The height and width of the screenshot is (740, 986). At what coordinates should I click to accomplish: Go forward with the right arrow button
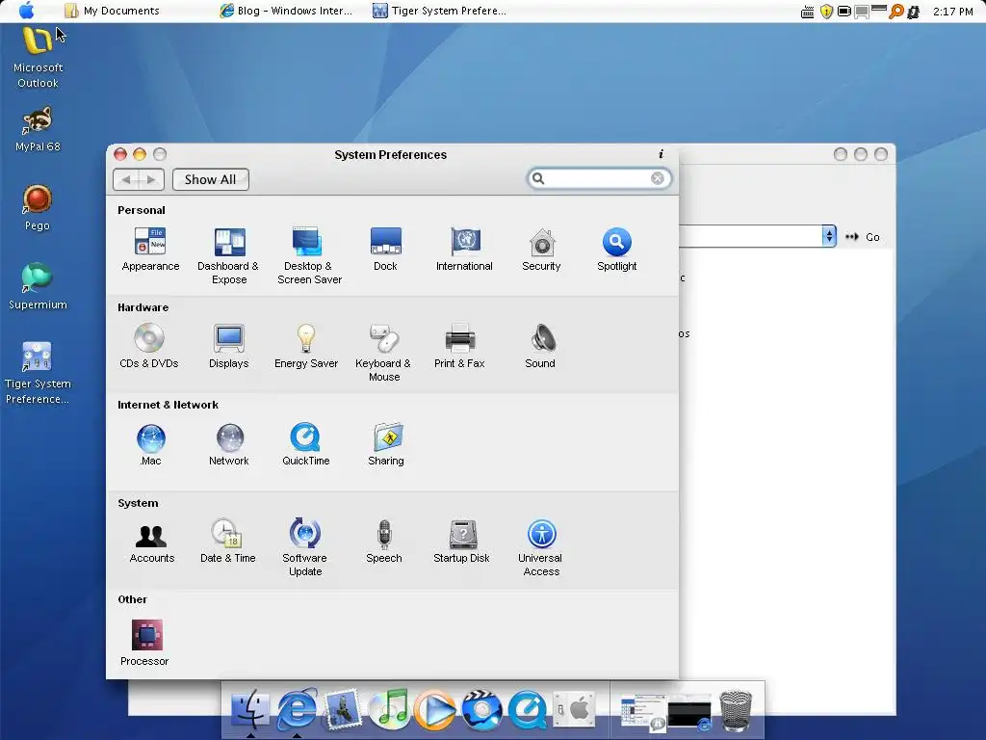151,179
